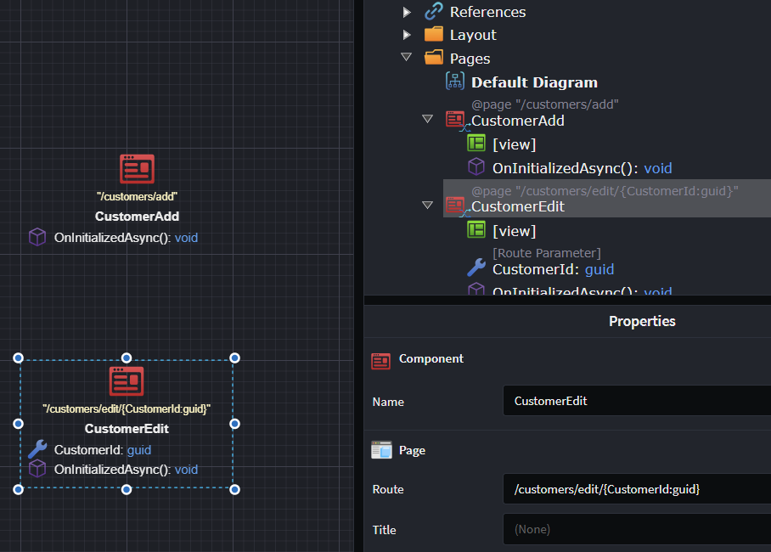Select the CustomerId route parameter in the tree
The width and height of the screenshot is (771, 552).
(x=552, y=269)
